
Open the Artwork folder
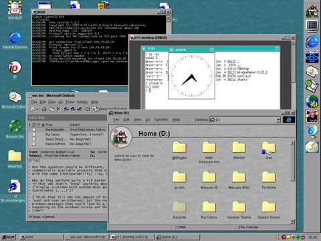click(239, 151)
